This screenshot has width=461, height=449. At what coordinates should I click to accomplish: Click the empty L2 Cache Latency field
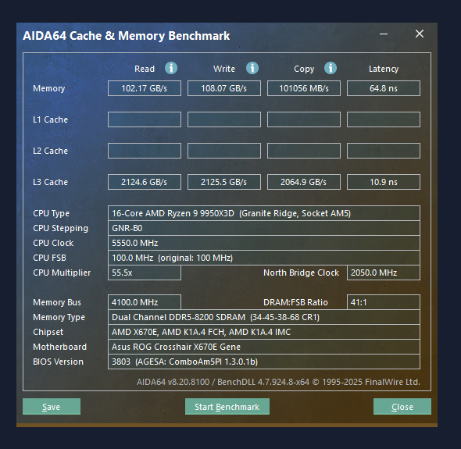click(384, 151)
